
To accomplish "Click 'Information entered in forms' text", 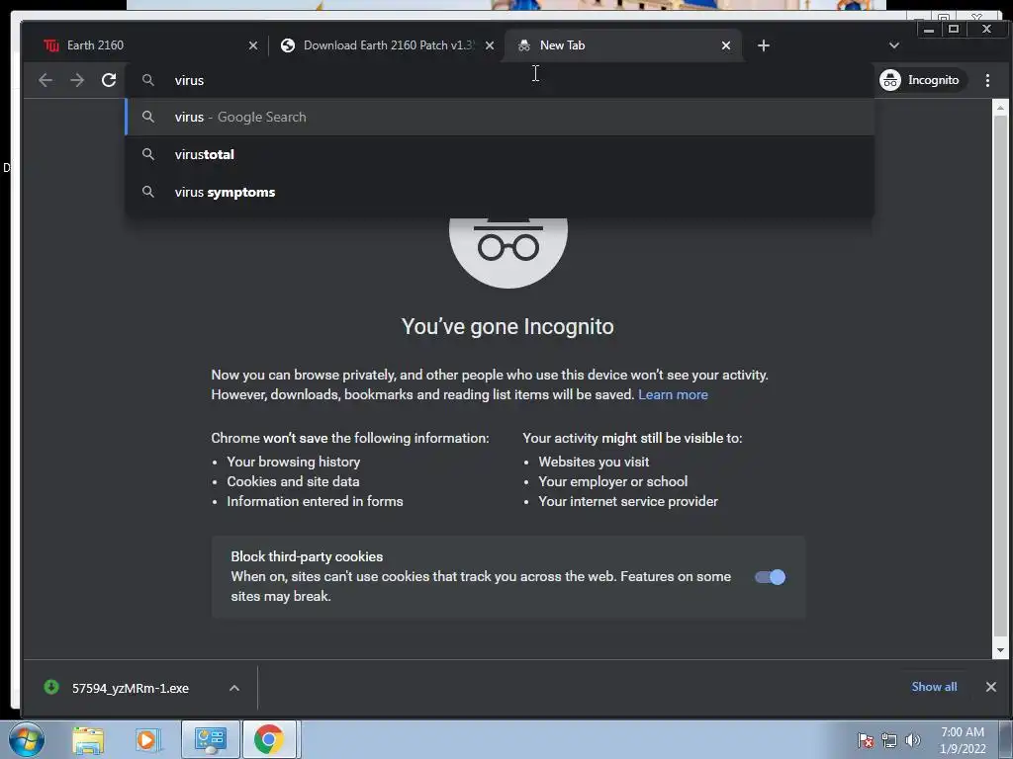I will [x=315, y=501].
